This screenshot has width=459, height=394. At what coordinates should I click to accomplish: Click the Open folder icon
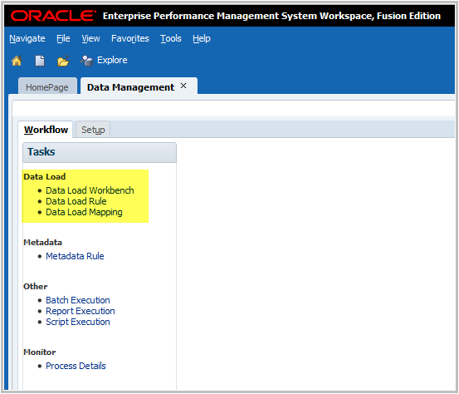[63, 61]
